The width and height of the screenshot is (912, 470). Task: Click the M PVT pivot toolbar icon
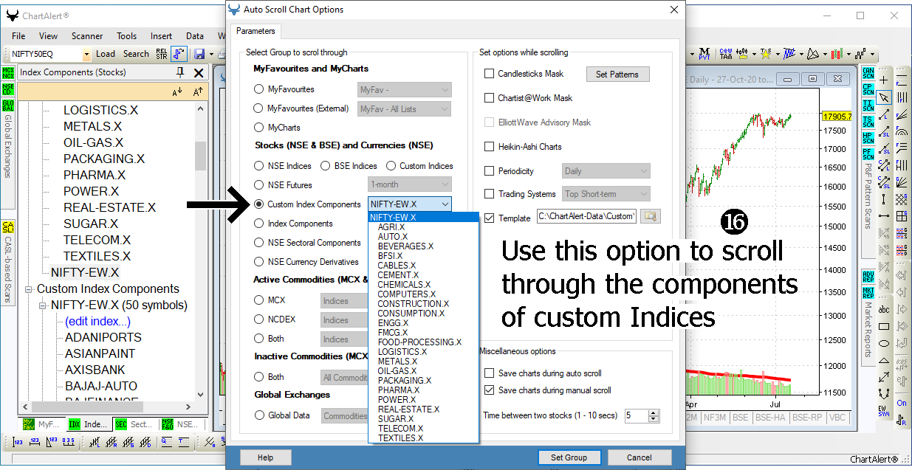(x=704, y=54)
